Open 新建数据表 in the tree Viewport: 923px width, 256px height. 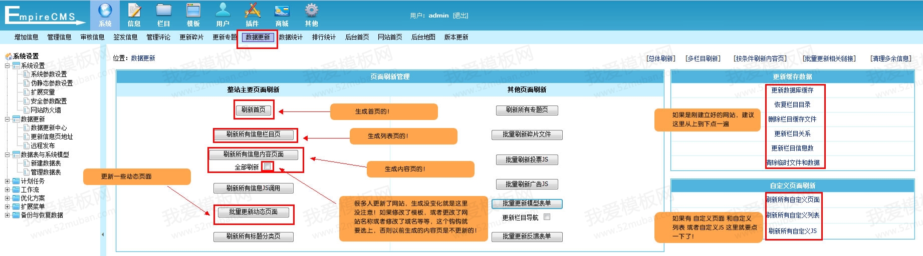tap(46, 163)
